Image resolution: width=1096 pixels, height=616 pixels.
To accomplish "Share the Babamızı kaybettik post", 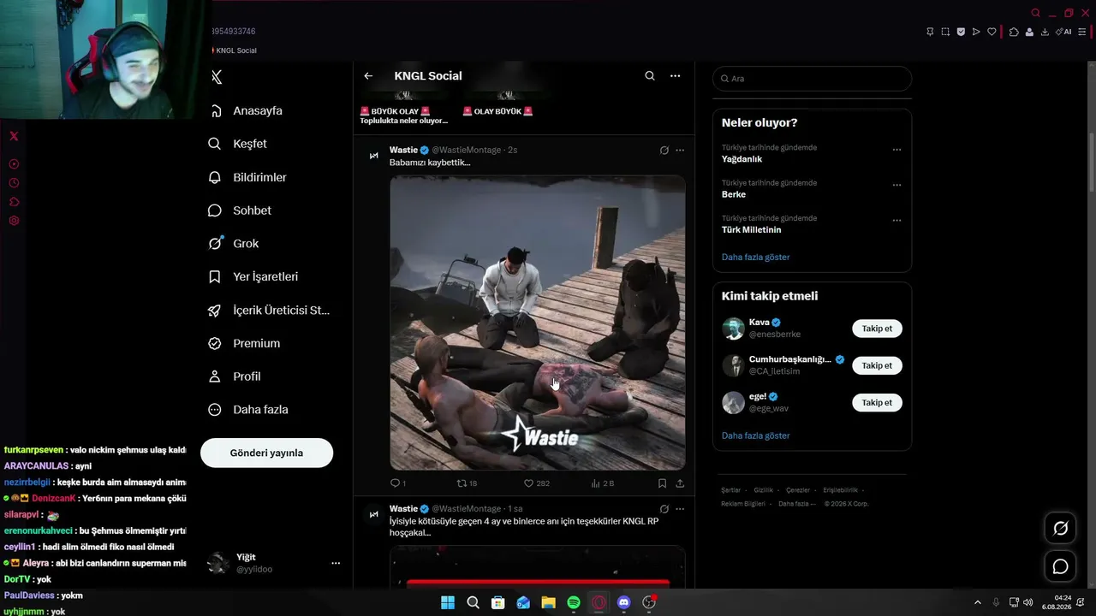I will point(680,483).
